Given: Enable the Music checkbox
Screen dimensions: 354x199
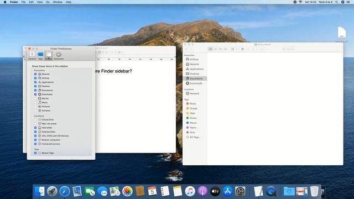Looking at the screenshot, I should coord(35,102).
